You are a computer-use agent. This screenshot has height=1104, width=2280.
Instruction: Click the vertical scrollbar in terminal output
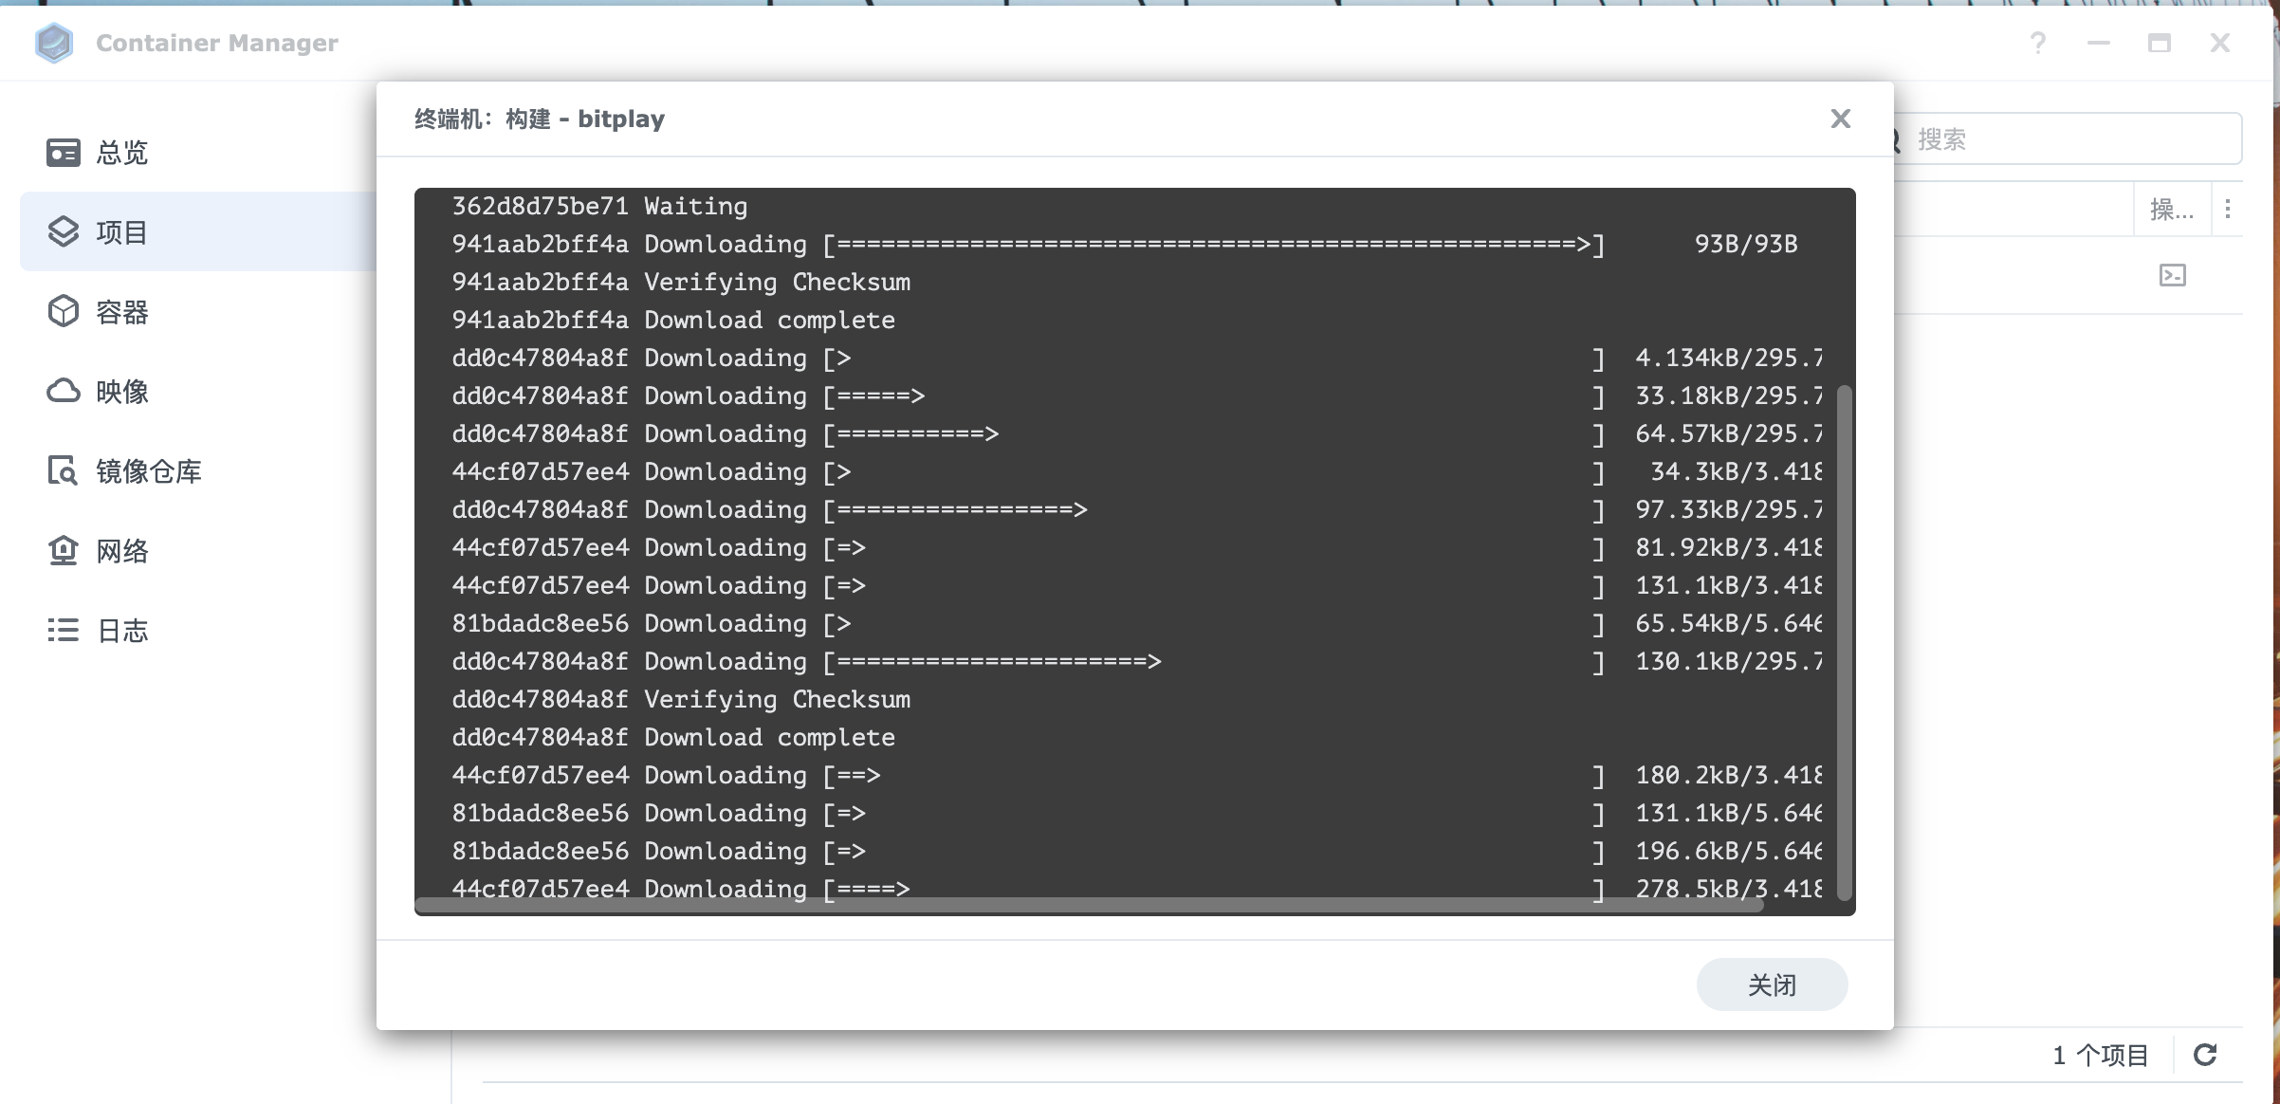[1844, 640]
